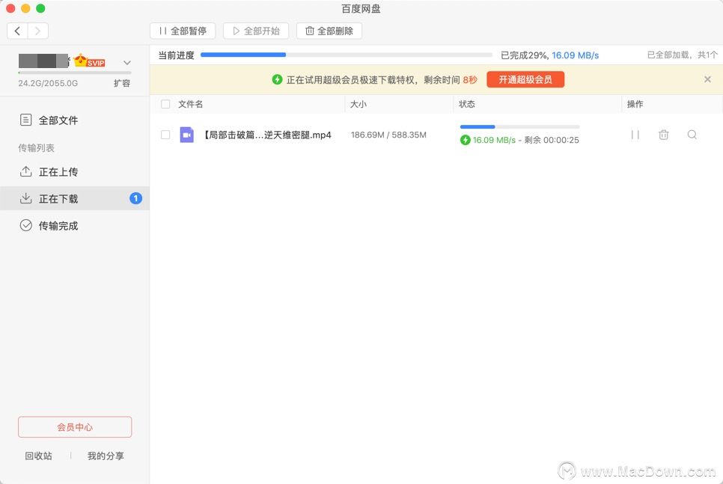Click the 24.2G/2055.0G storage text

click(48, 83)
